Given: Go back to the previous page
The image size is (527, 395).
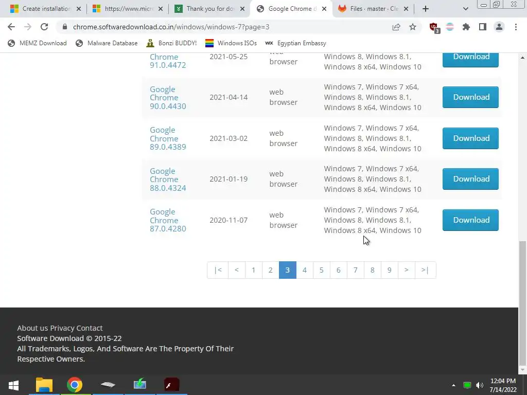Looking at the screenshot, I should point(11,27).
